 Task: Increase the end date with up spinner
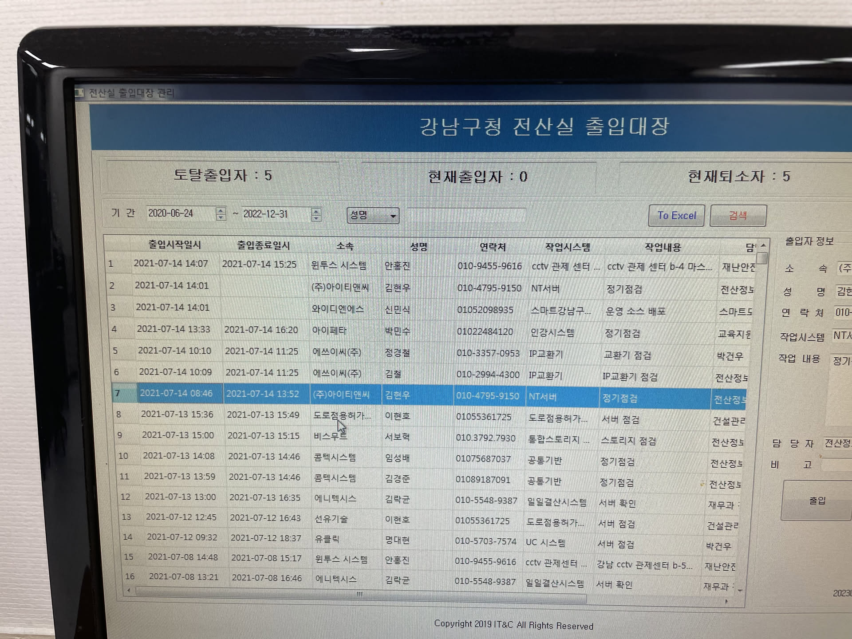click(316, 212)
